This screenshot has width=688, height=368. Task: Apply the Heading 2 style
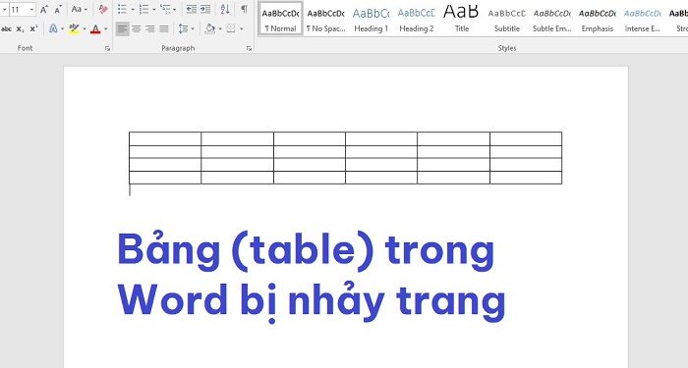point(417,19)
